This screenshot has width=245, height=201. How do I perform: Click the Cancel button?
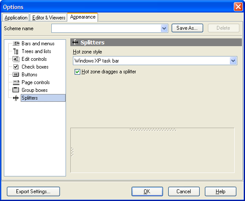(x=184, y=192)
